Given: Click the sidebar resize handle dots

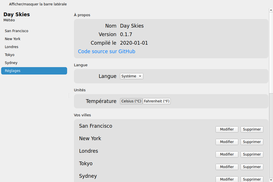Looking at the screenshot, I should coord(69,96).
